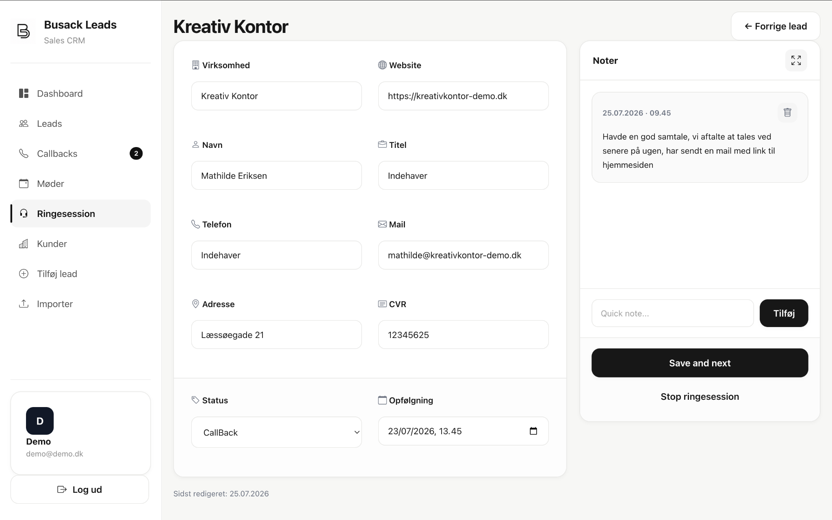Click the Adresse field Læssøegade 21

click(x=276, y=335)
